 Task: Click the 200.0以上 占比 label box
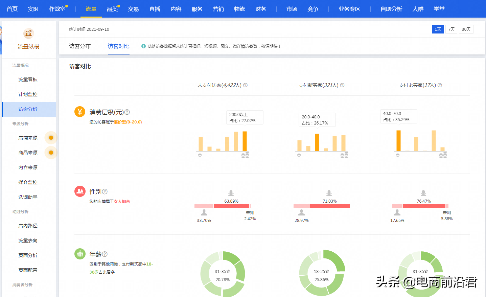tap(245, 117)
